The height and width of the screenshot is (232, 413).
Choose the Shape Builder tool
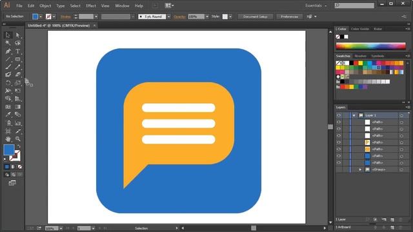click(x=8, y=99)
